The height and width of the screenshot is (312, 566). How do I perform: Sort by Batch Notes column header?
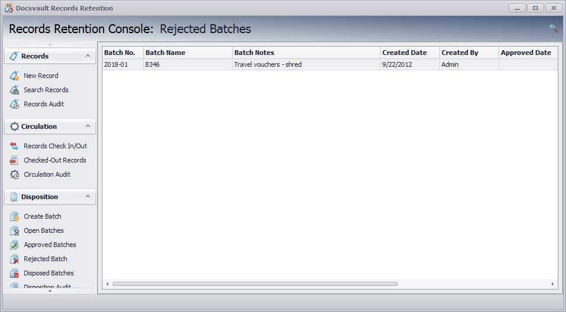pyautogui.click(x=306, y=53)
